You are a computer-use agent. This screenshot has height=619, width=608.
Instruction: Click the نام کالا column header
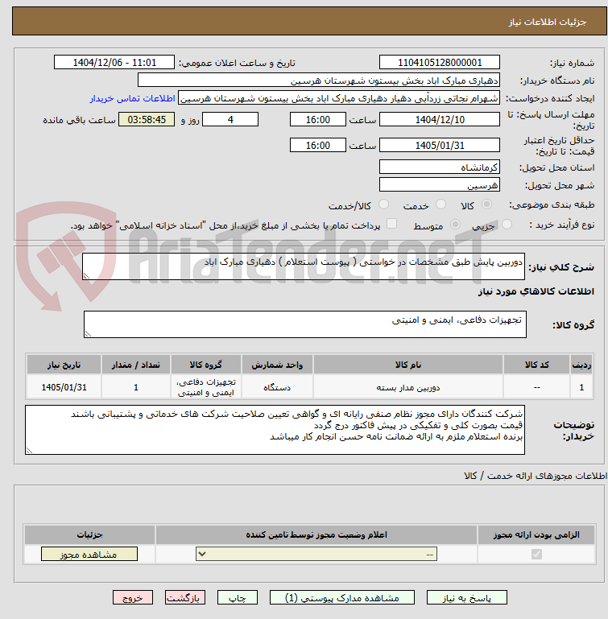click(407, 365)
